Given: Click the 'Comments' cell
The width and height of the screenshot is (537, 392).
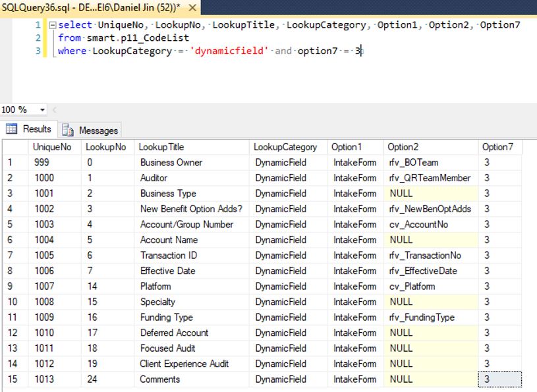Looking at the screenshot, I should [x=192, y=379].
